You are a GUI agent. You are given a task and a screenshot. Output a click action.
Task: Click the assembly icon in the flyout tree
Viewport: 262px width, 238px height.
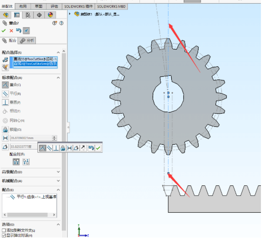[77, 14]
